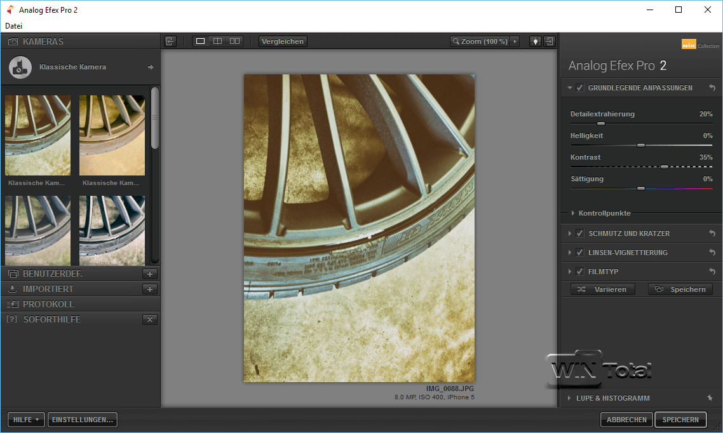Select side-by-side preview view mode
Viewport: 723px width, 433px height.
coord(234,41)
